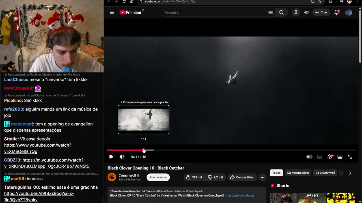
Task: Click the red scrubber on progress bar
Action: [144, 150]
